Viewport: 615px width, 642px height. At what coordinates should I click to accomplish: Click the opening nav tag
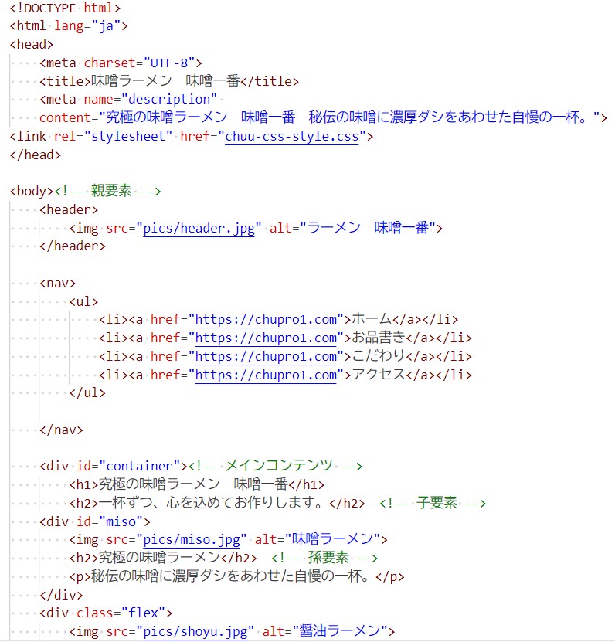click(x=58, y=284)
